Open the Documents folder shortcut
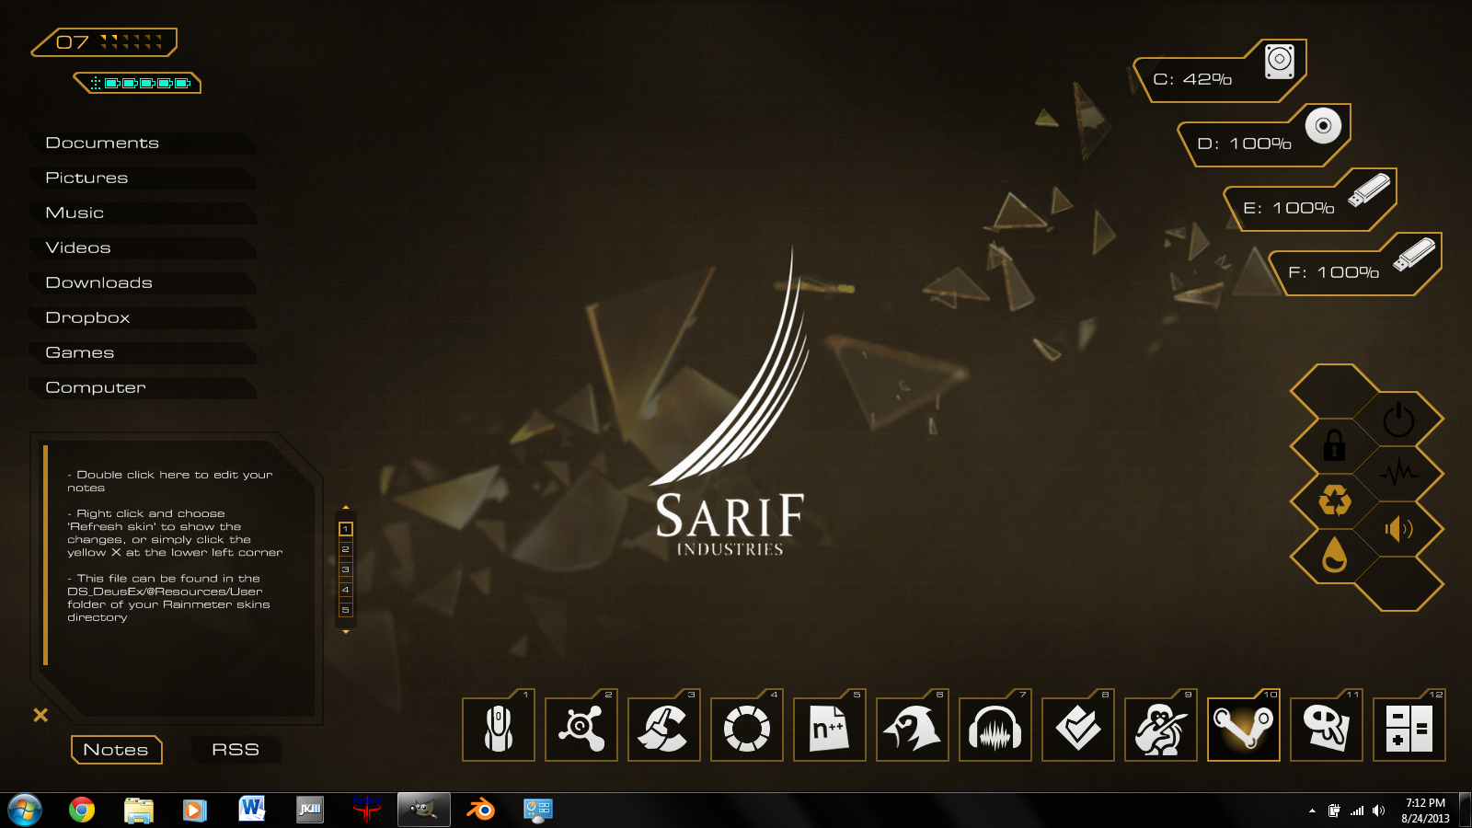This screenshot has height=828, width=1472. pyautogui.click(x=143, y=143)
